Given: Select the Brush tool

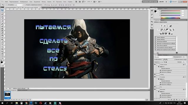Looking at the screenshot, I should click(2, 26).
